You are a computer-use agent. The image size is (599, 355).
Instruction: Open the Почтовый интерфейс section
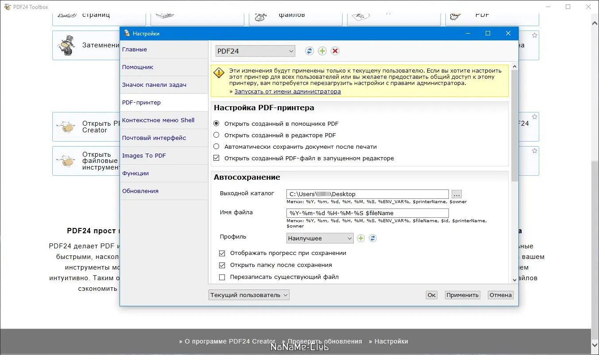tap(164, 138)
